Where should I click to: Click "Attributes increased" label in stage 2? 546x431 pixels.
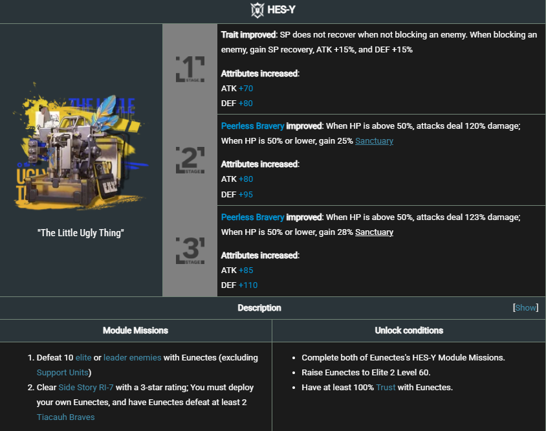pyautogui.click(x=260, y=164)
